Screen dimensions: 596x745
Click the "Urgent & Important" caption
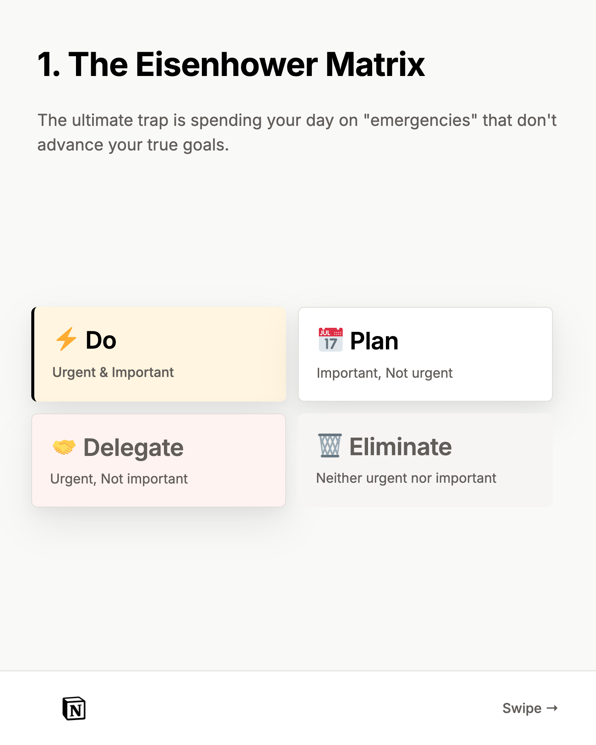113,372
